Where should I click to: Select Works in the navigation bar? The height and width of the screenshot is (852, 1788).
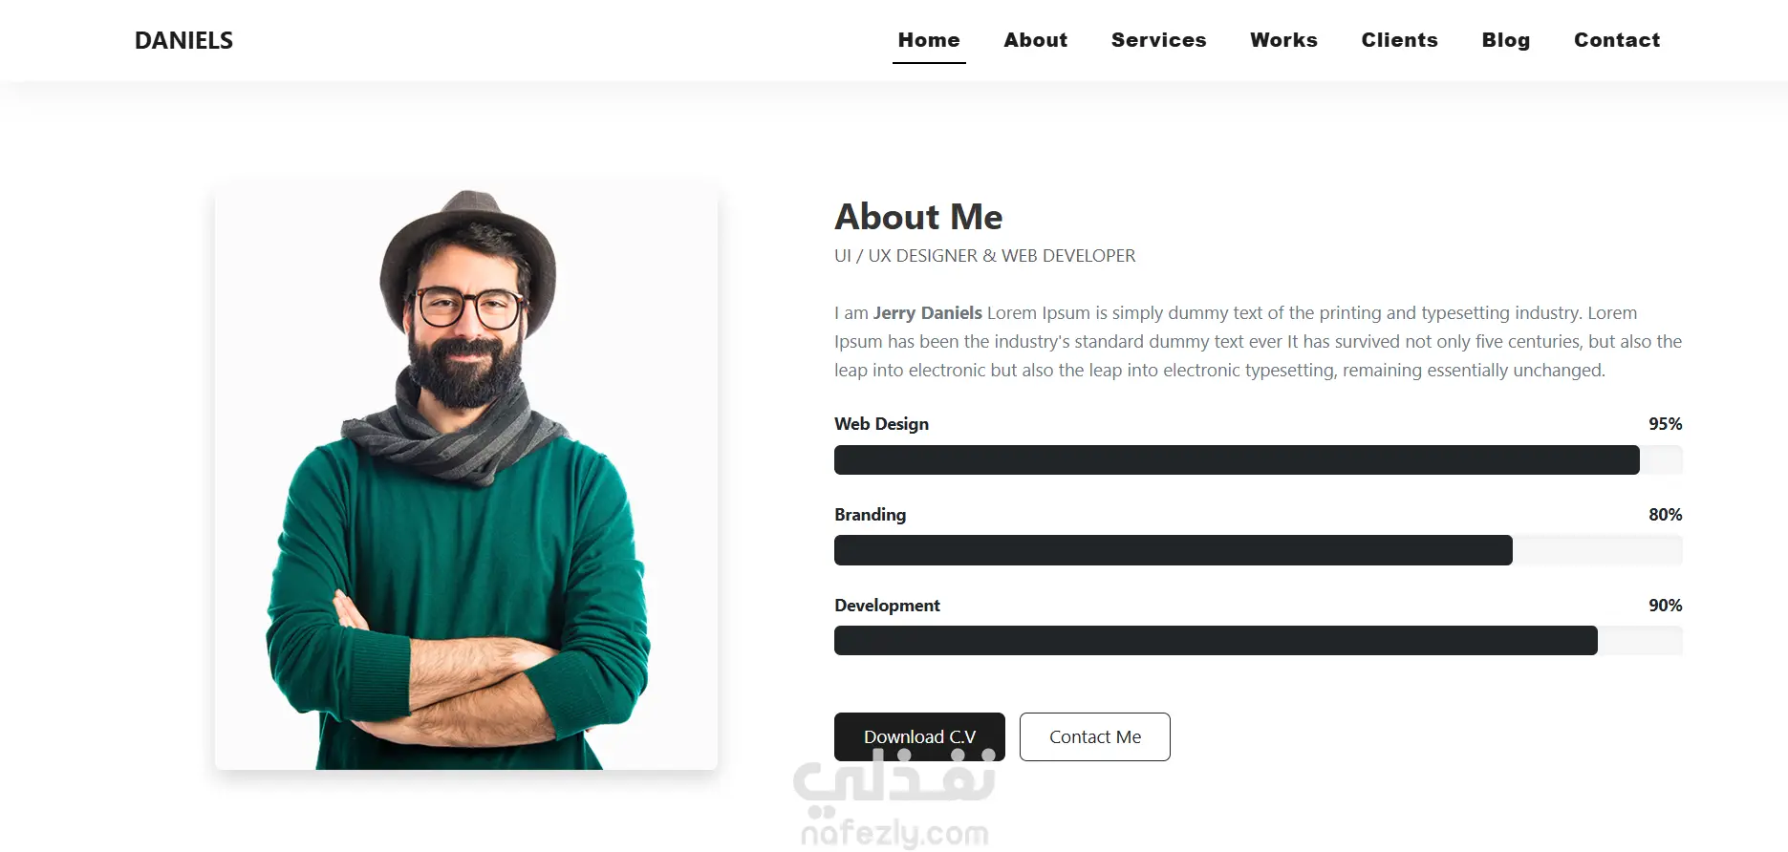tap(1284, 40)
